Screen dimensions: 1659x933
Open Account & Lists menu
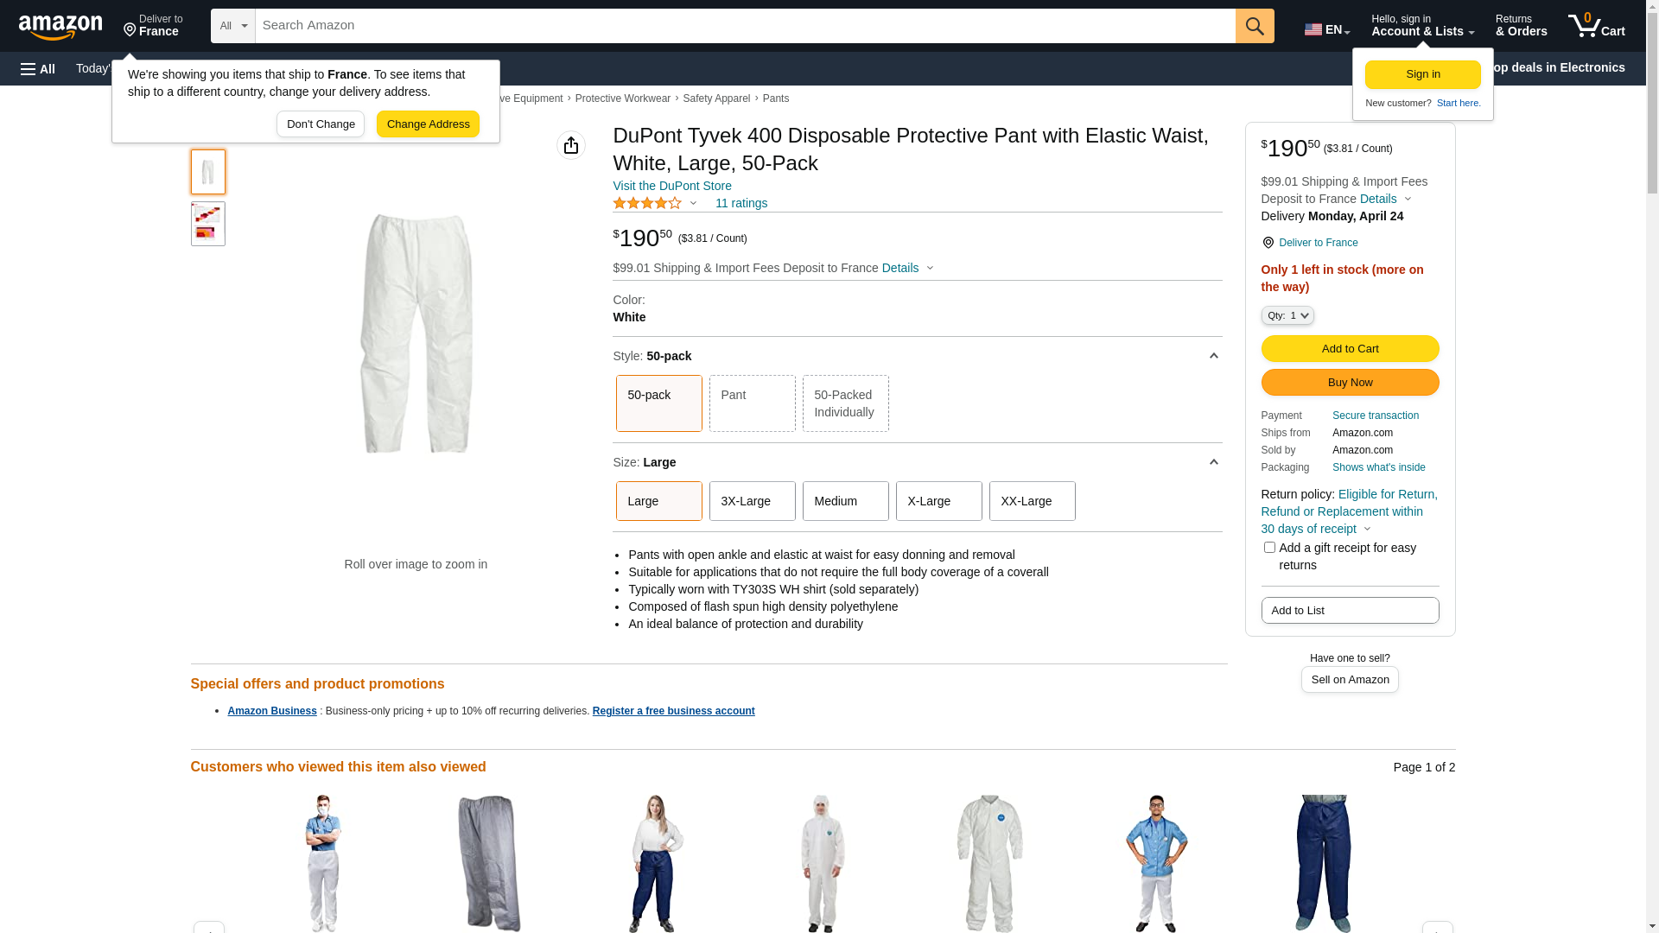(x=1422, y=26)
